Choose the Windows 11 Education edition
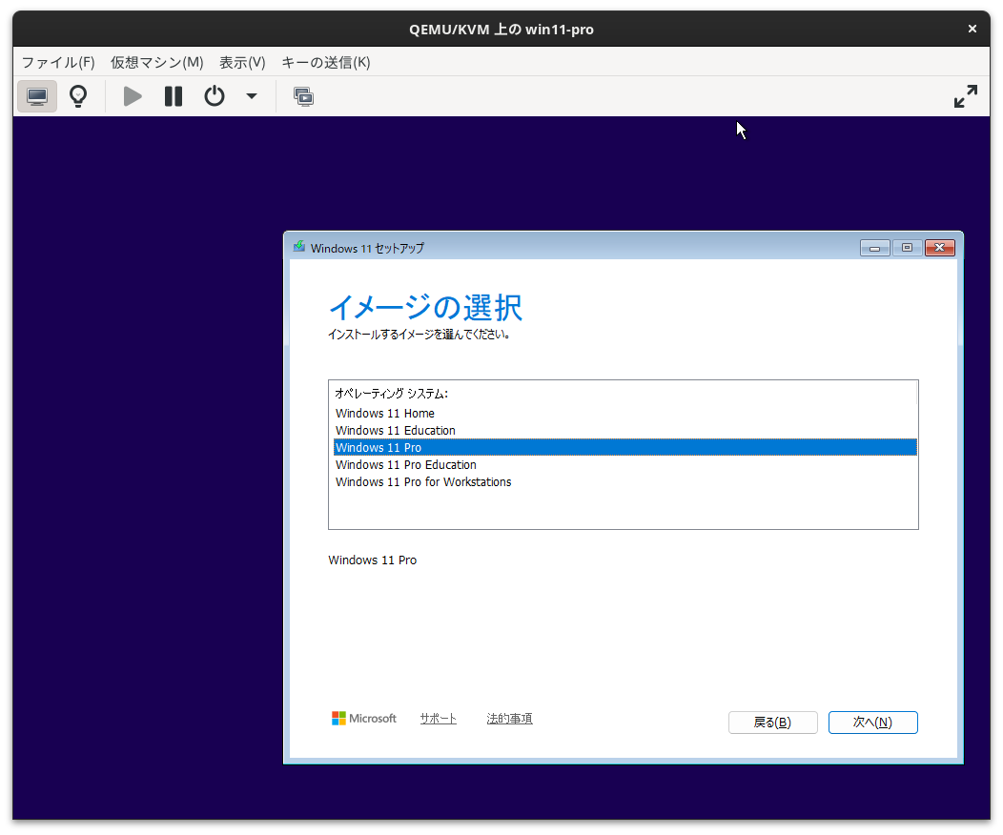Image resolution: width=1003 pixels, height=835 pixels. point(395,430)
